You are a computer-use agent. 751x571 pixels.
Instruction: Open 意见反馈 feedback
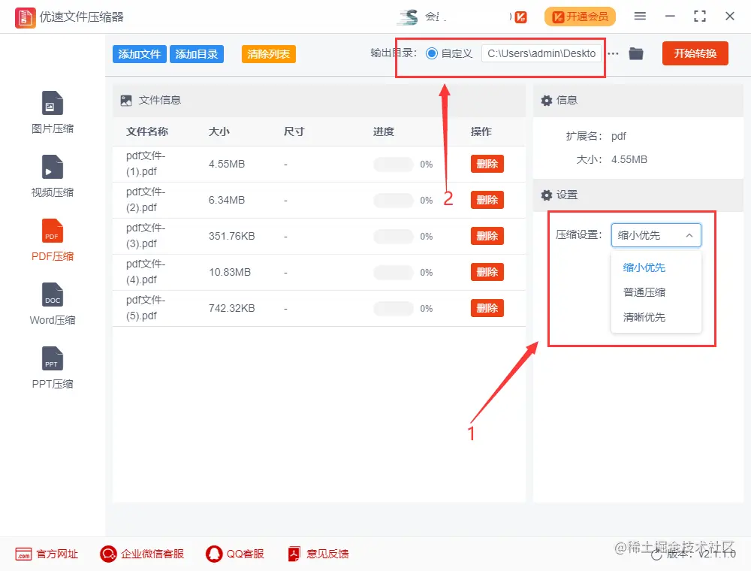coord(318,554)
